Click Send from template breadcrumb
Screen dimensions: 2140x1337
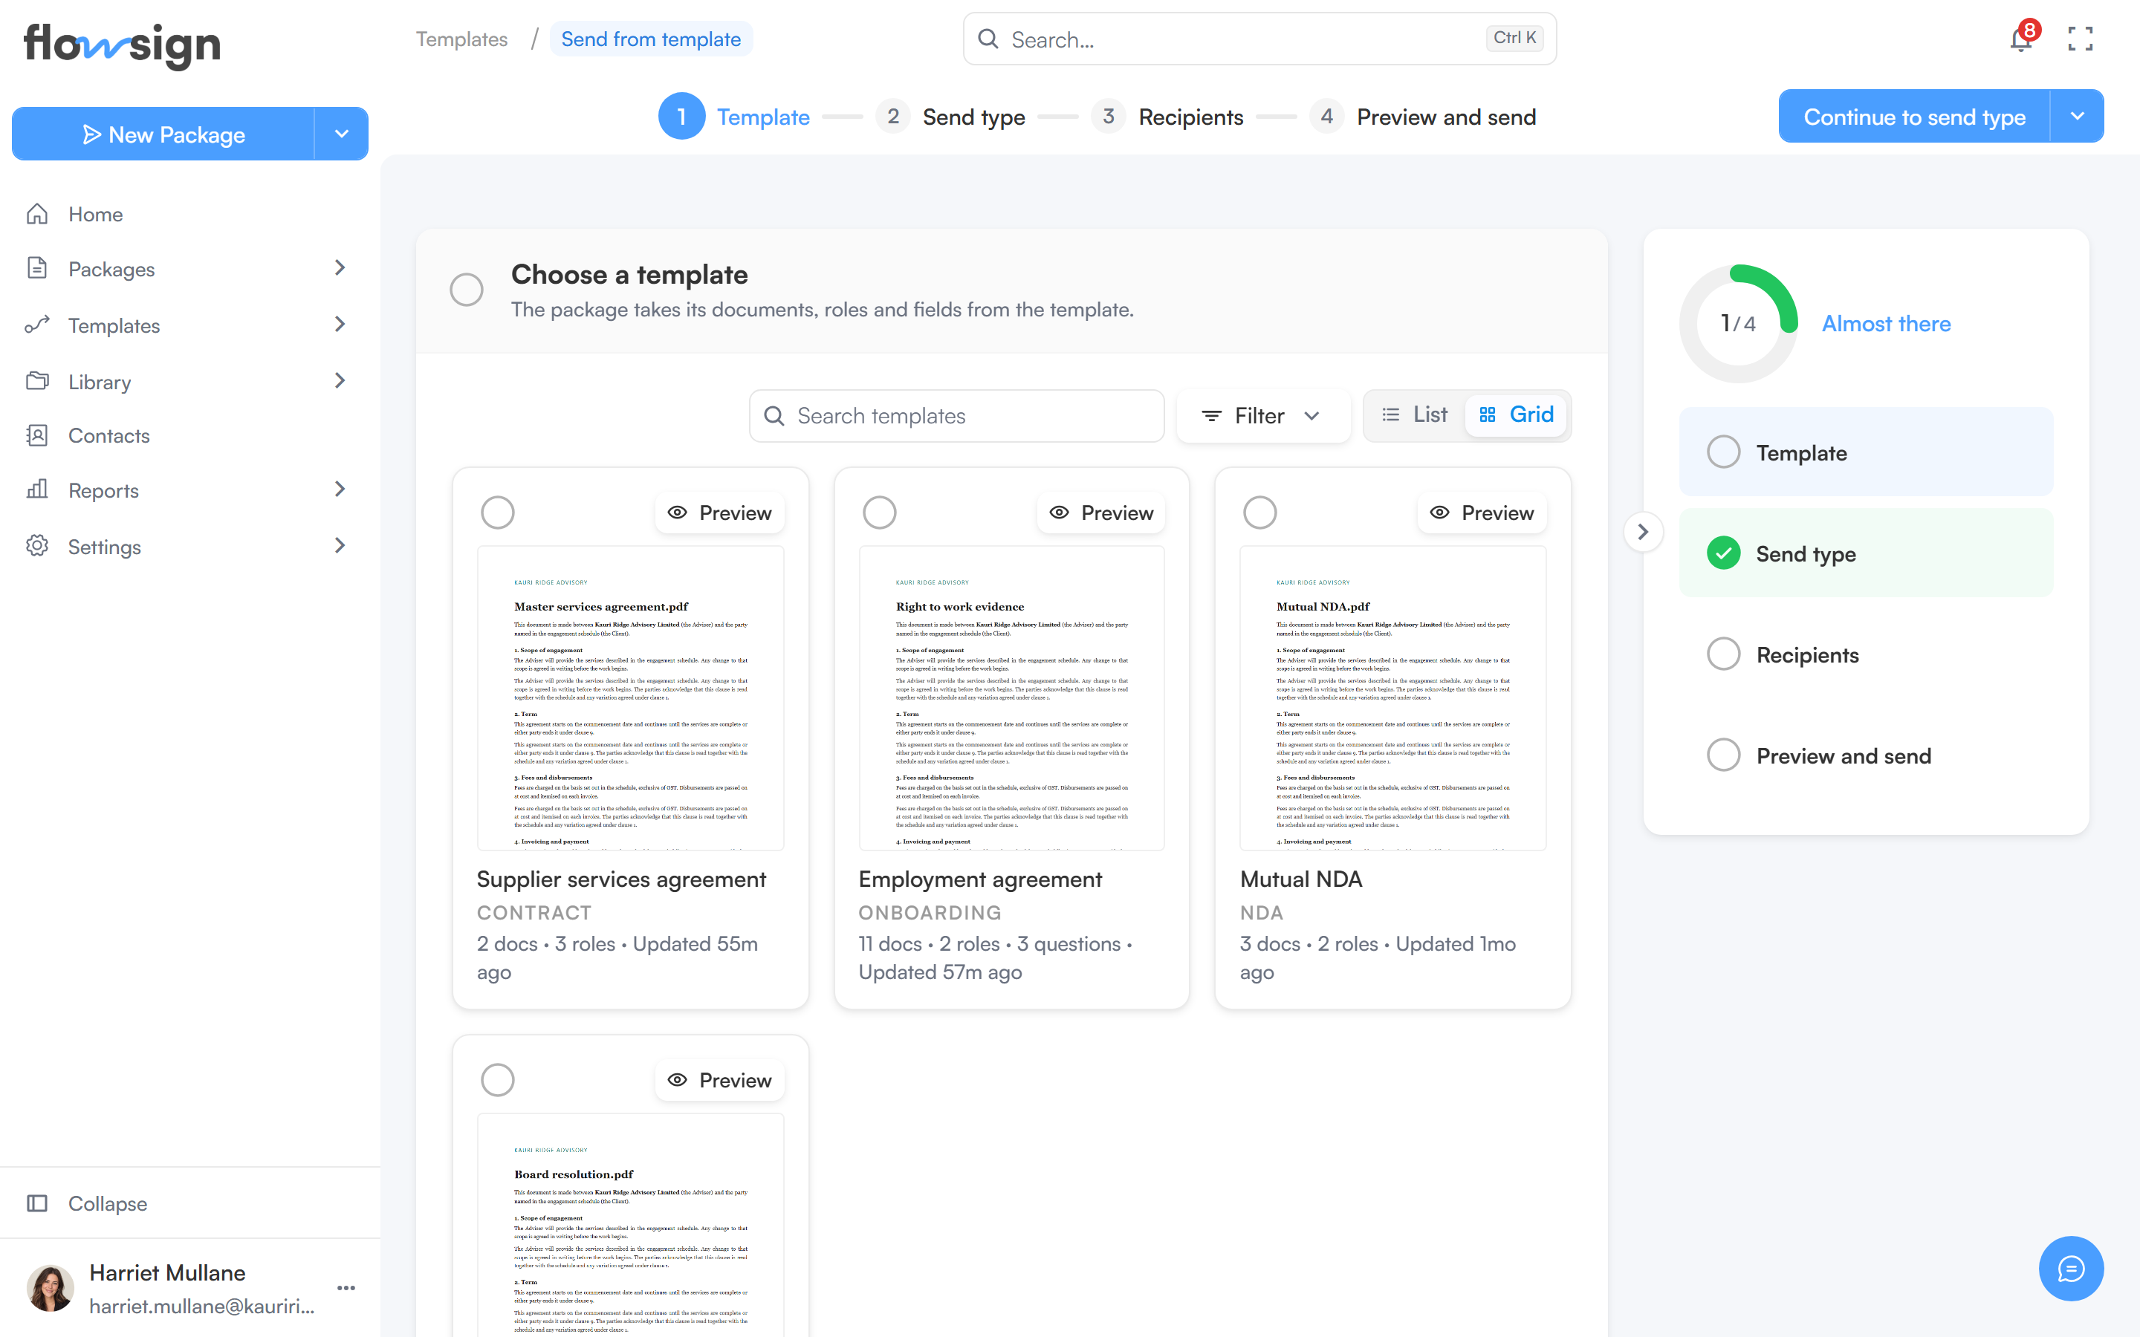click(x=651, y=39)
